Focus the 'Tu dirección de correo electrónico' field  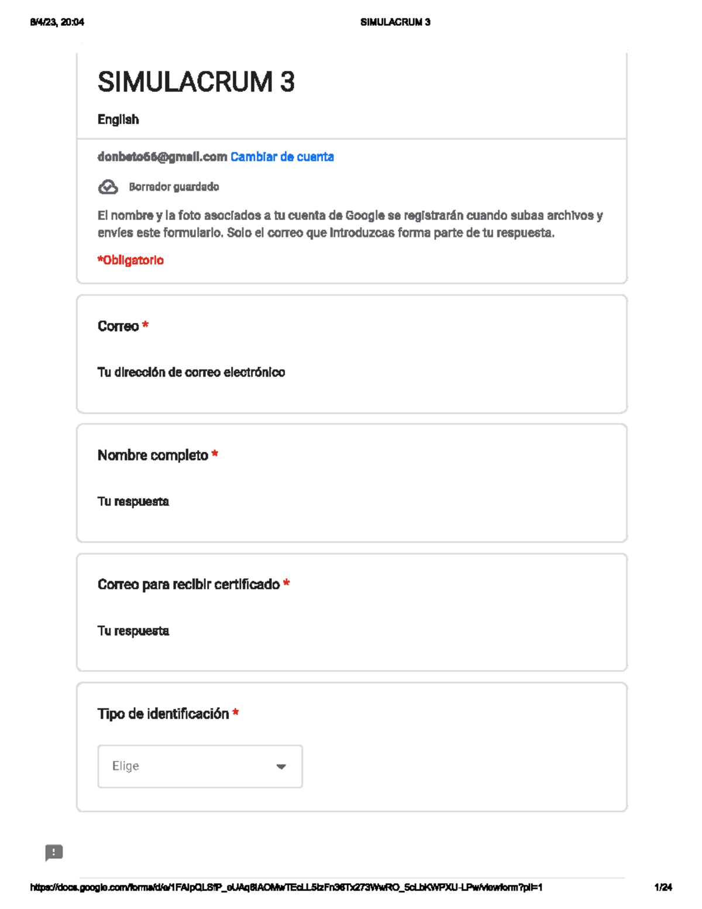click(x=191, y=372)
